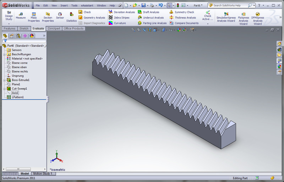Viewport: 284px width, 182px height.
Task: Toggle the Check tool checkbox
Action: tap(81, 12)
